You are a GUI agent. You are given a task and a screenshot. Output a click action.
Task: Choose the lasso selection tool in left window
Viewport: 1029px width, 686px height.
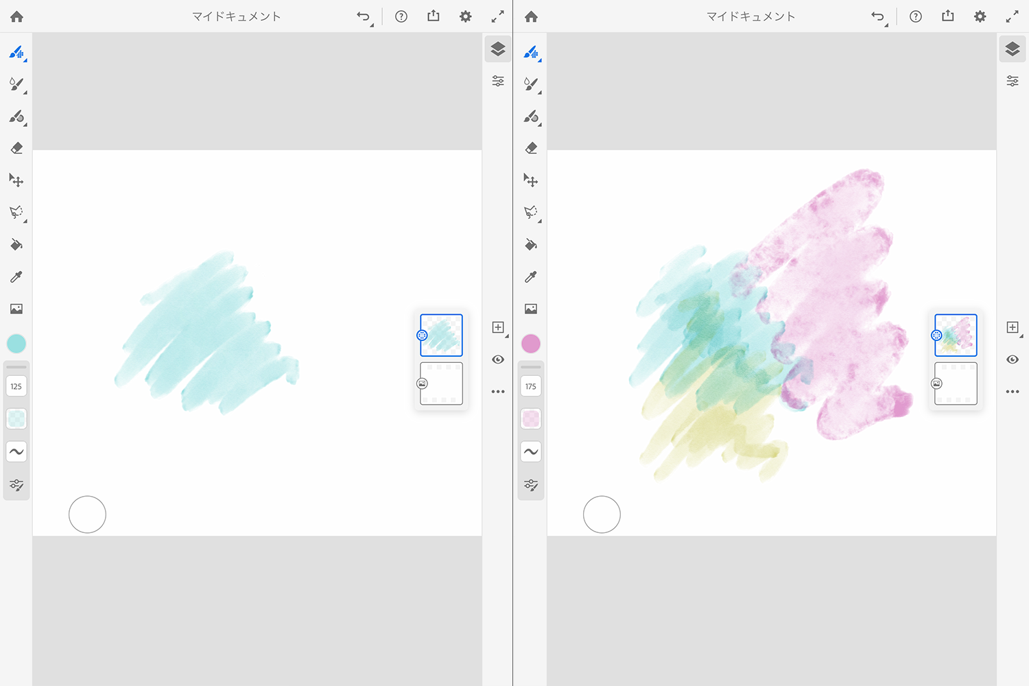click(x=16, y=213)
